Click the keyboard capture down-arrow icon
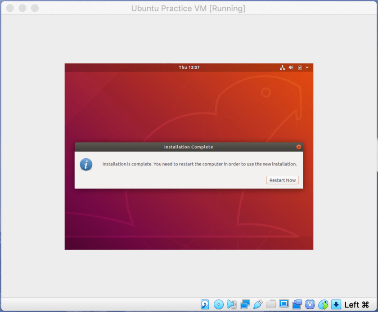 coord(336,304)
